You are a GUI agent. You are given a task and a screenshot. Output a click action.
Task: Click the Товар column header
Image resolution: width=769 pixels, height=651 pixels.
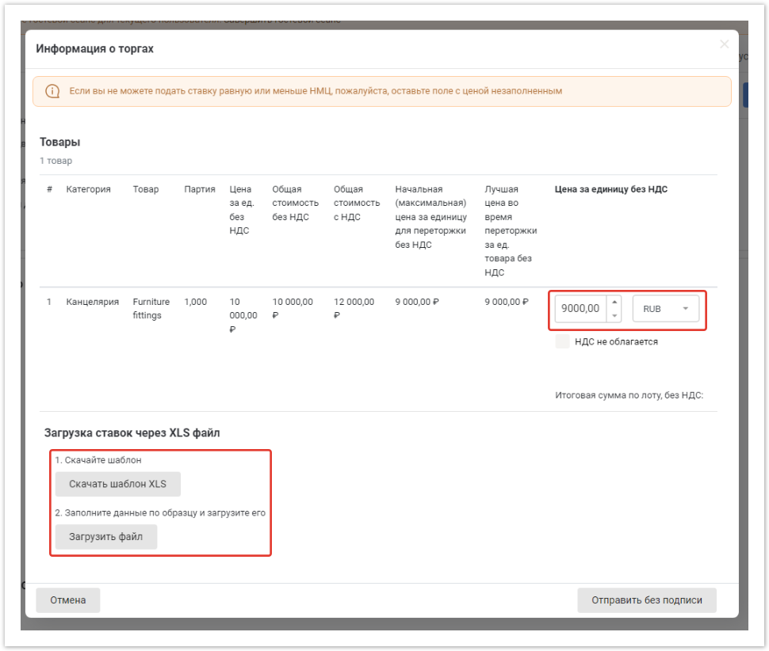coord(145,189)
